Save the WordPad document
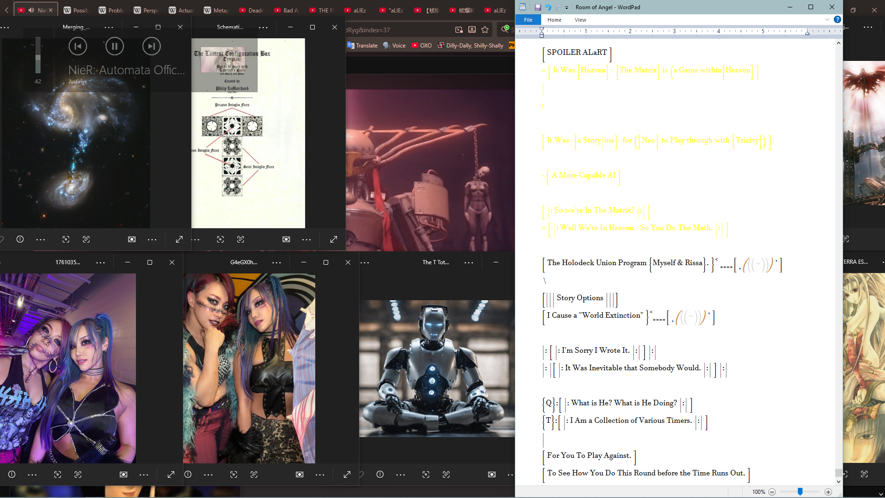 point(537,7)
